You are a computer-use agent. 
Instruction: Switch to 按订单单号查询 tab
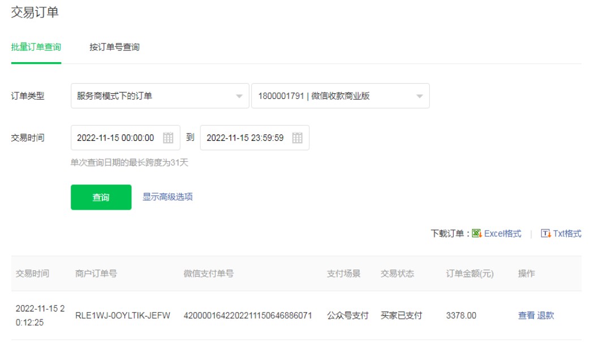coord(114,47)
